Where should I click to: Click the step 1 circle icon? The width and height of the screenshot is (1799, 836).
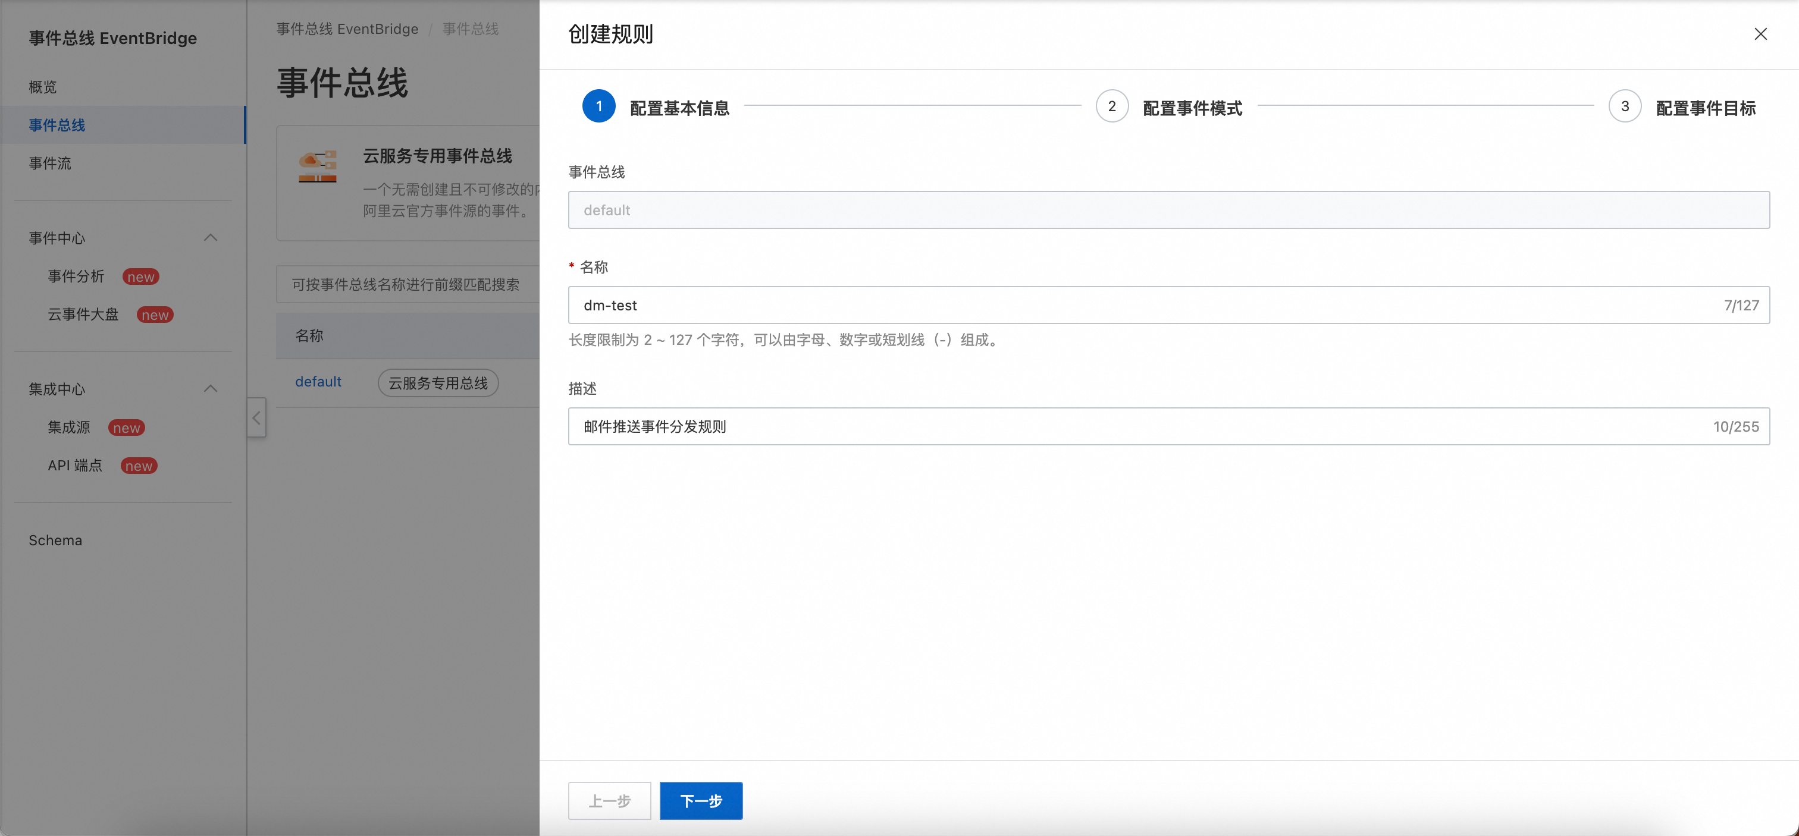[598, 106]
